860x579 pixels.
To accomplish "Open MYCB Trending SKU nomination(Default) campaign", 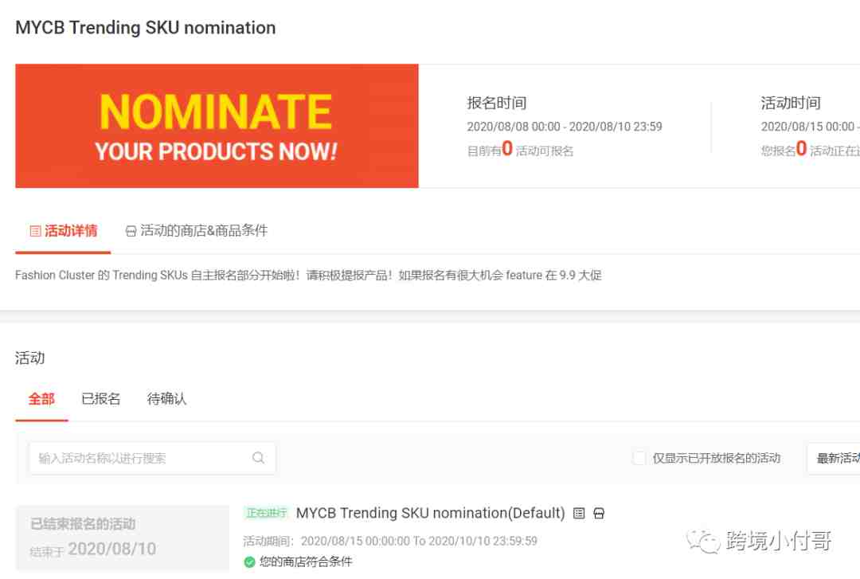I will [431, 513].
